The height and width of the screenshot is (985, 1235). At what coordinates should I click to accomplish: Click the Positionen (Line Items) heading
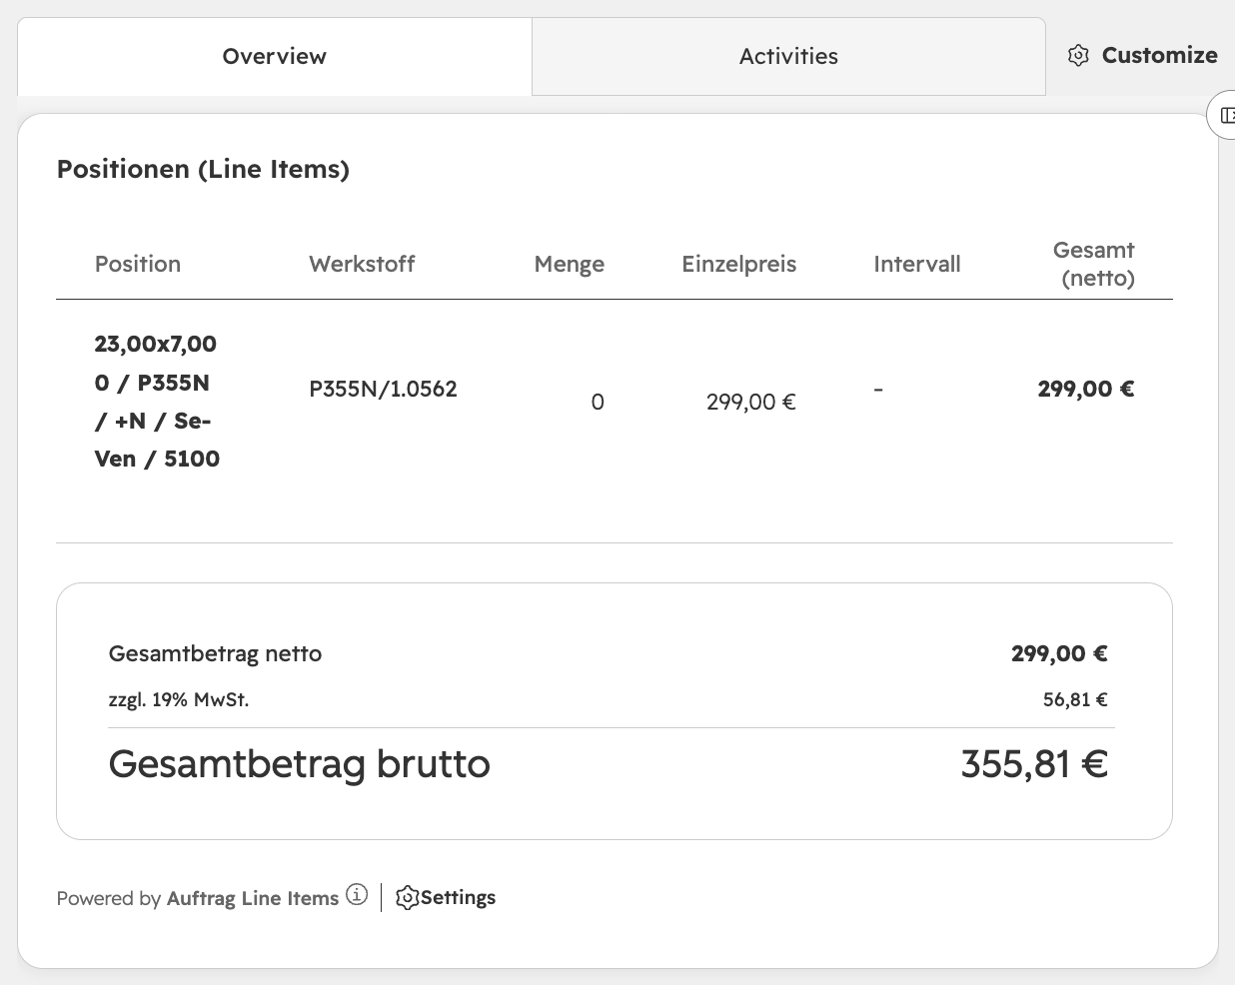pos(203,169)
